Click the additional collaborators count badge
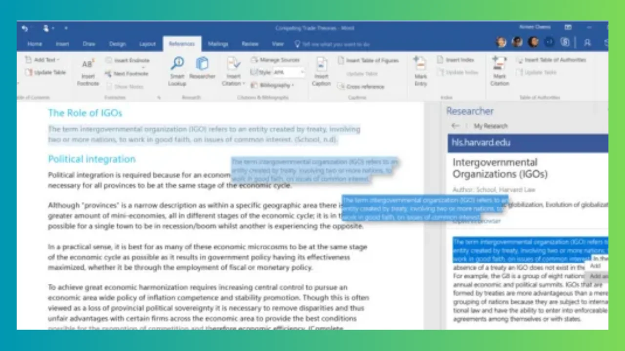625x351 pixels. [549, 42]
